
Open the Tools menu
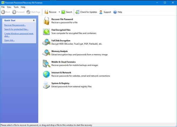point(16,7)
